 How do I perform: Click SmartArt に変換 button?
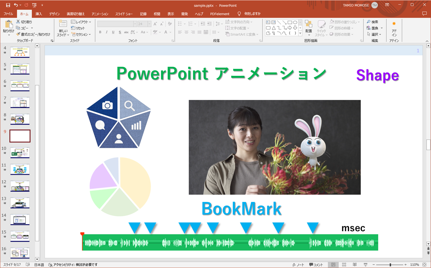point(242,34)
